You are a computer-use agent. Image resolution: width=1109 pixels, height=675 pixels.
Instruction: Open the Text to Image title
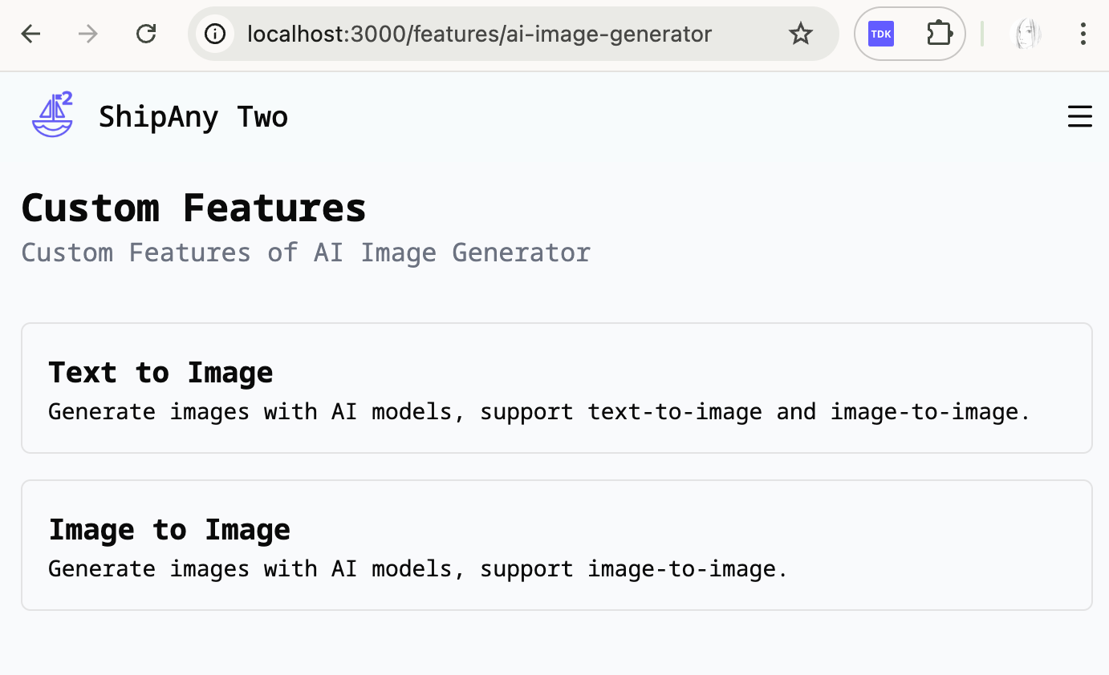(x=160, y=373)
